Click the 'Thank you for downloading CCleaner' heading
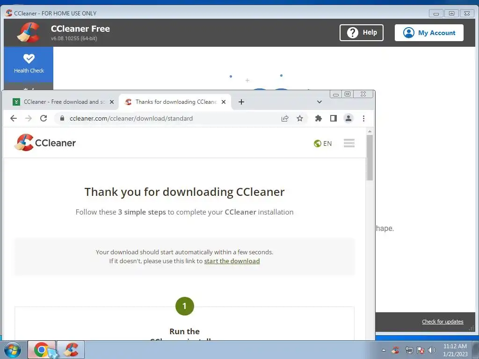Image resolution: width=479 pixels, height=359 pixels. pos(184,192)
